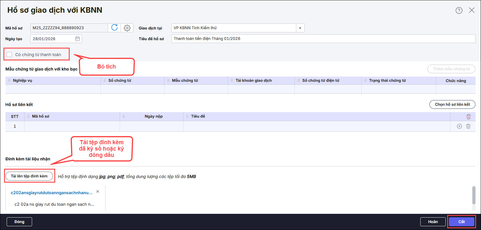Click the attachments list vertical scrollbar
This screenshot has height=230, width=481.
coord(473,195)
